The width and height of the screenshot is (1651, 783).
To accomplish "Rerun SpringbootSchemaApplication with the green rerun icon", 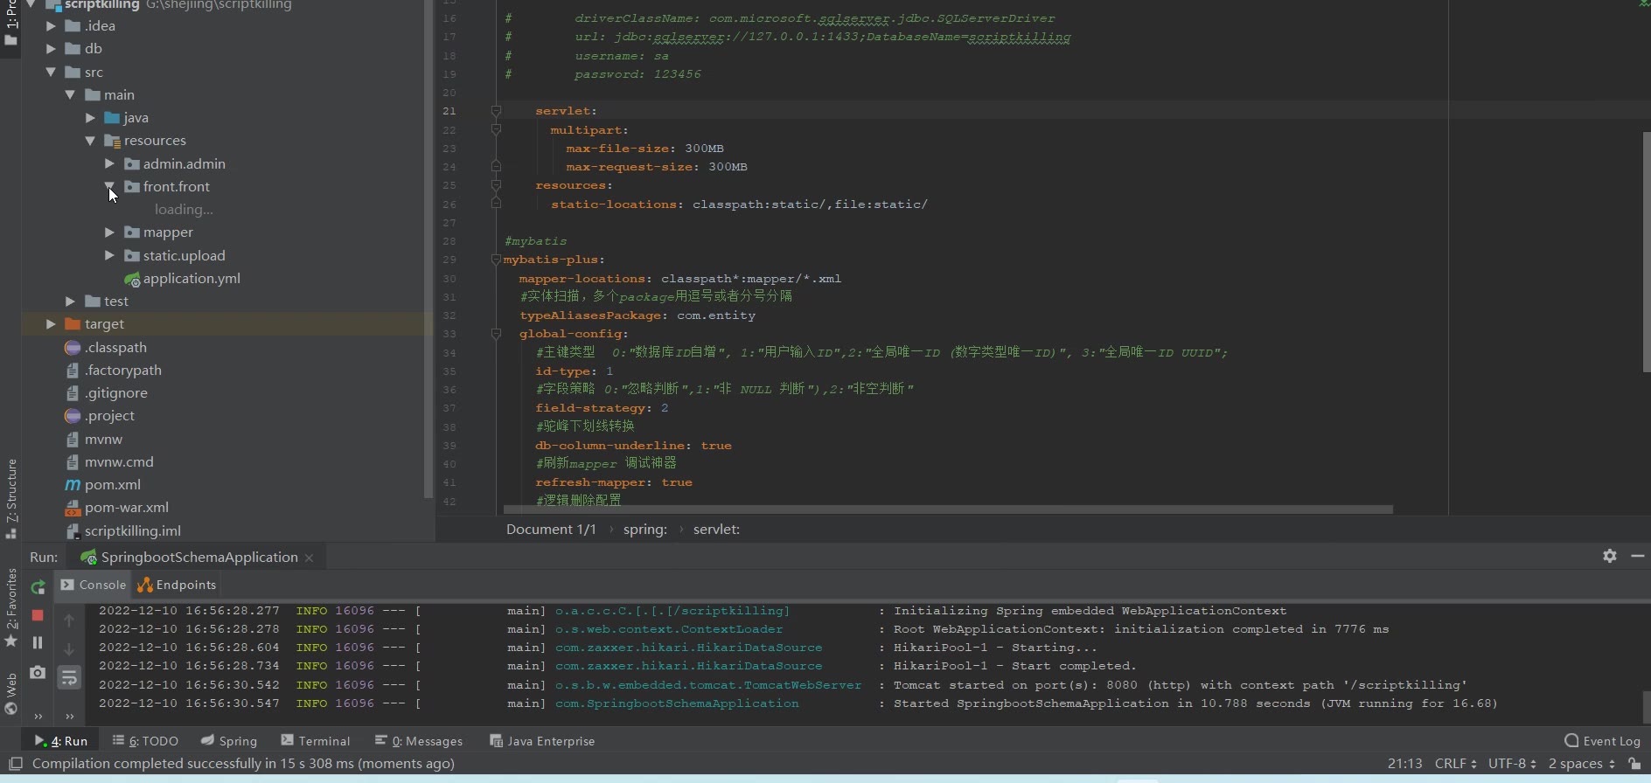I will point(38,587).
